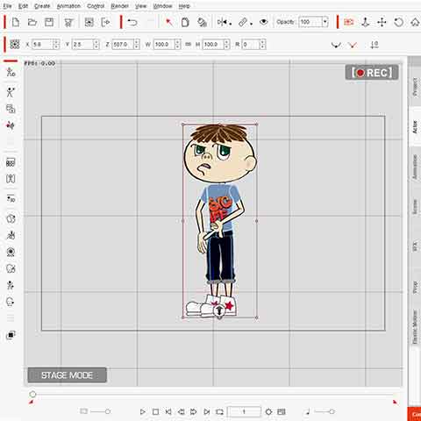Click the flip mirror icon
Screen dimensions: 421x421
[222, 22]
